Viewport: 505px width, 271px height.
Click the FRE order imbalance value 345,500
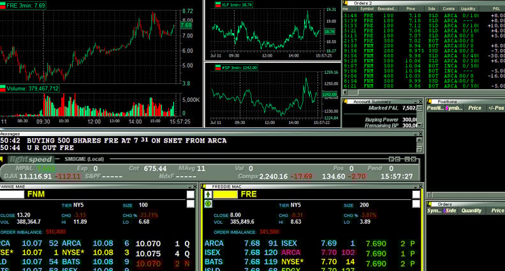[269, 232]
